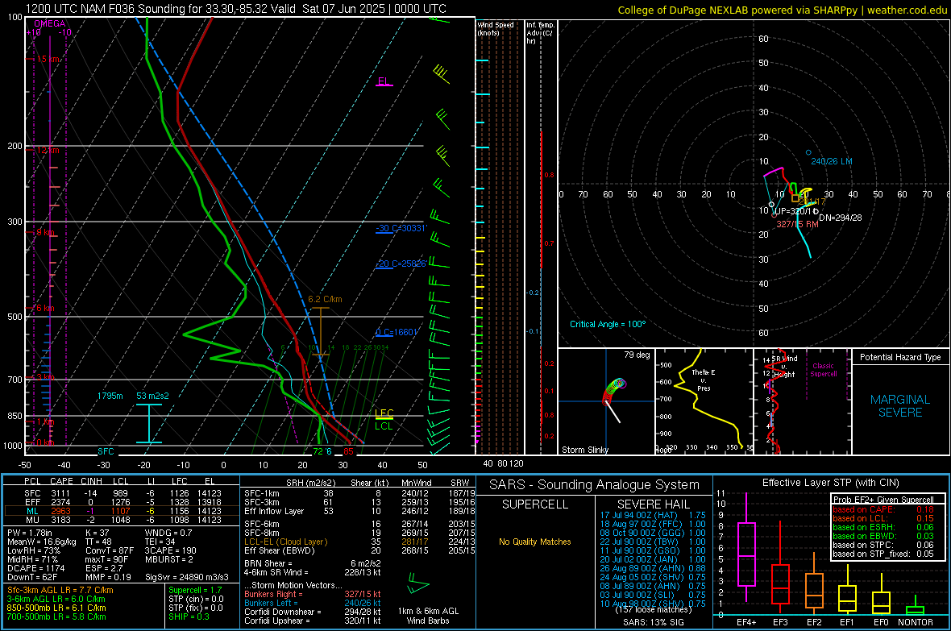Click the Inf. Temp. Adv. panel header
This screenshot has width=951, height=631.
click(540, 33)
